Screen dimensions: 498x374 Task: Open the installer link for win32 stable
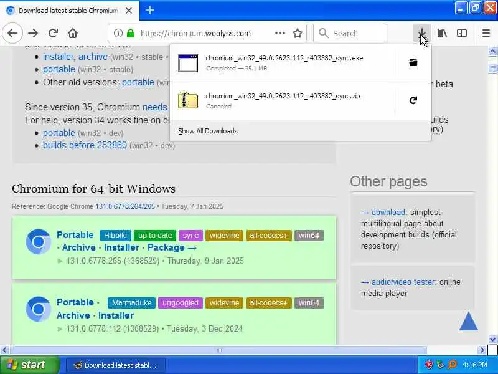tap(58, 57)
